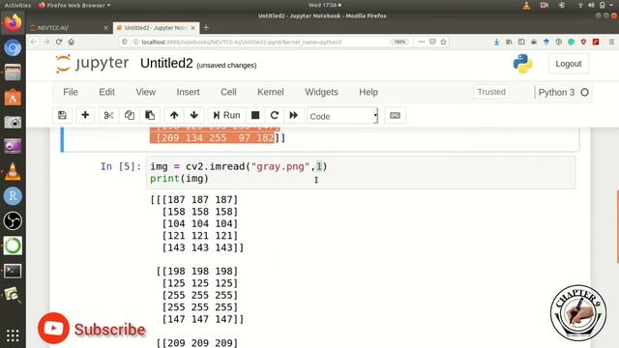The width and height of the screenshot is (619, 348).
Task: Click the Logout button
Action: (569, 64)
